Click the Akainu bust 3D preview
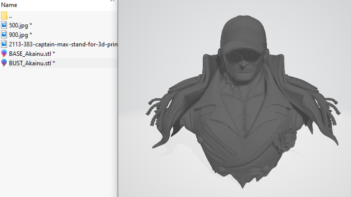 click(243, 101)
